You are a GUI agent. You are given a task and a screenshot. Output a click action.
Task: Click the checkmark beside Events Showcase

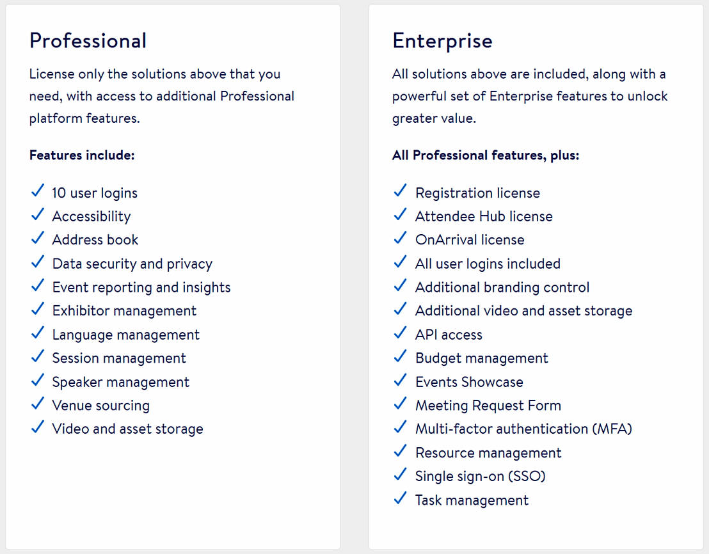(400, 380)
